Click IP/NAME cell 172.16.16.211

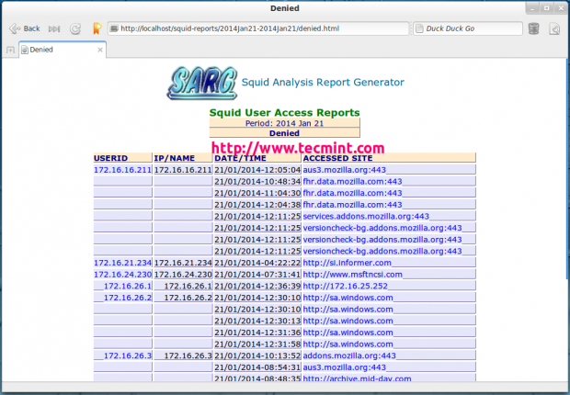click(x=183, y=170)
